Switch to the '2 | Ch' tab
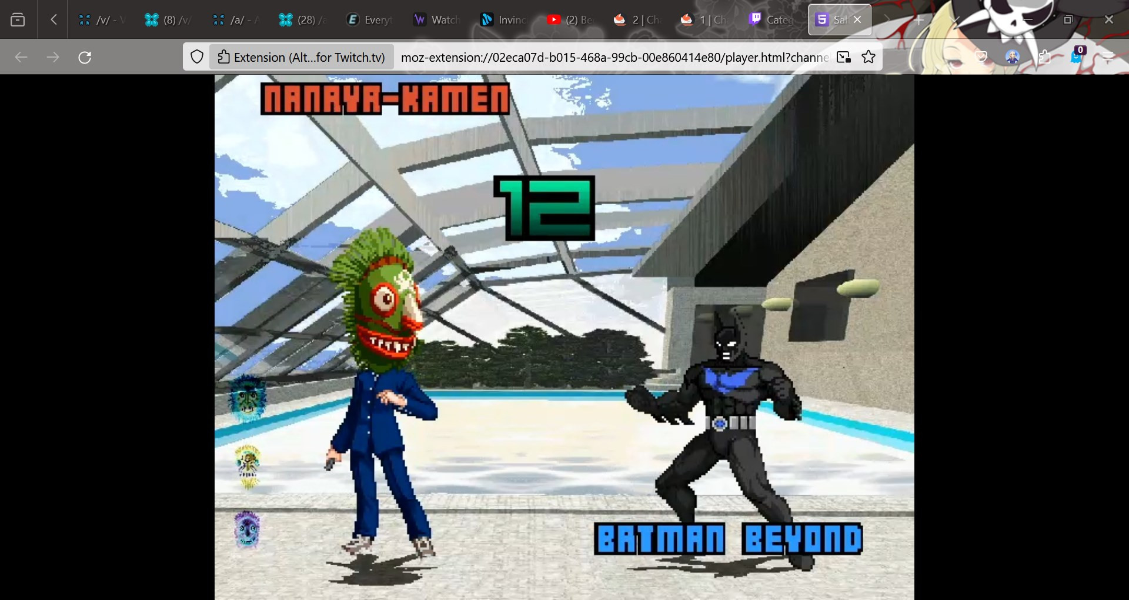The width and height of the screenshot is (1129, 600). (637, 19)
